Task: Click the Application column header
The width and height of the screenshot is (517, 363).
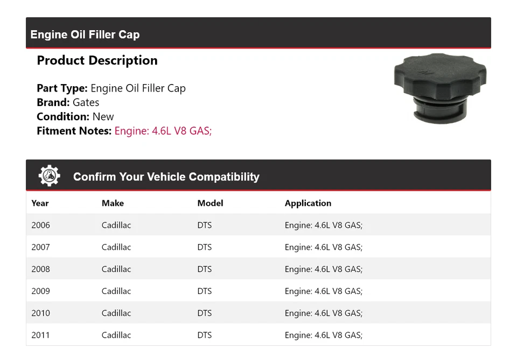Action: [x=308, y=203]
